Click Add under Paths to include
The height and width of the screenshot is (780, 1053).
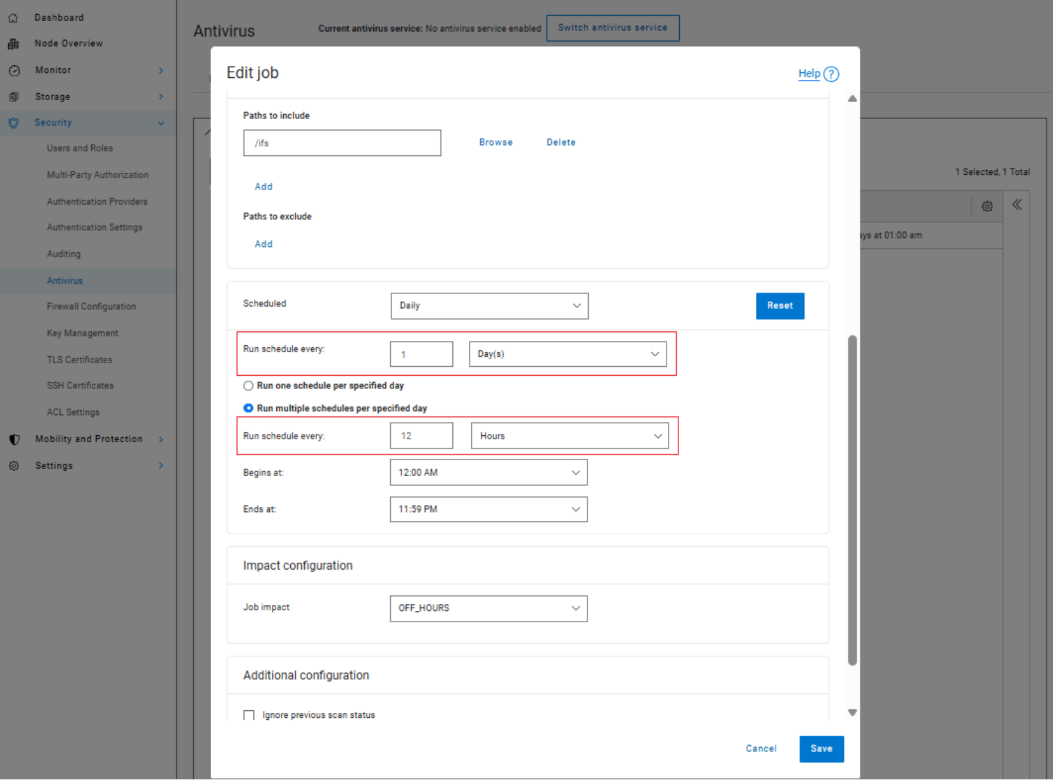pos(264,187)
